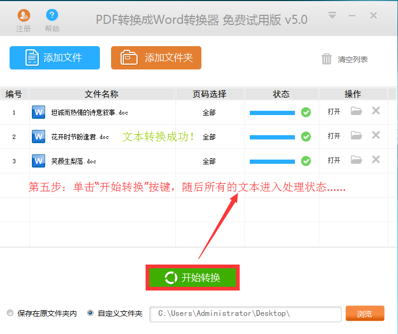Select row number 1 cell
398x334 pixels.
14,112
